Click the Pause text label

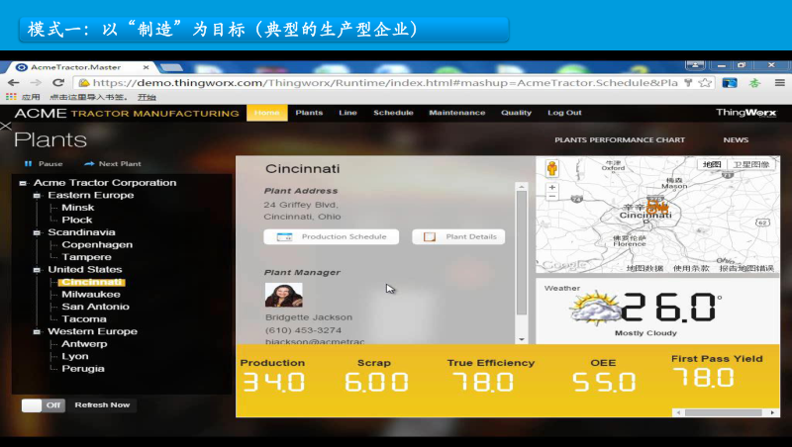50,163
